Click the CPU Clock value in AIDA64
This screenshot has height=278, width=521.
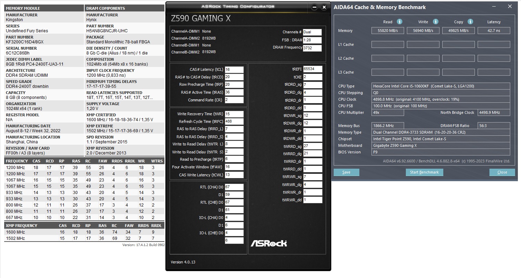coord(441,99)
